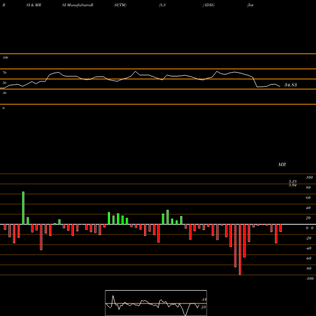Click the 5.25 value under MR
Screen dimensions: 316x316
[293, 181]
